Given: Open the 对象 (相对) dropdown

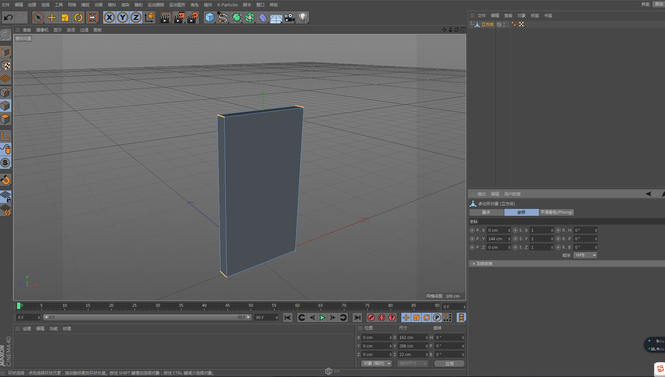Looking at the screenshot, I should coord(376,364).
